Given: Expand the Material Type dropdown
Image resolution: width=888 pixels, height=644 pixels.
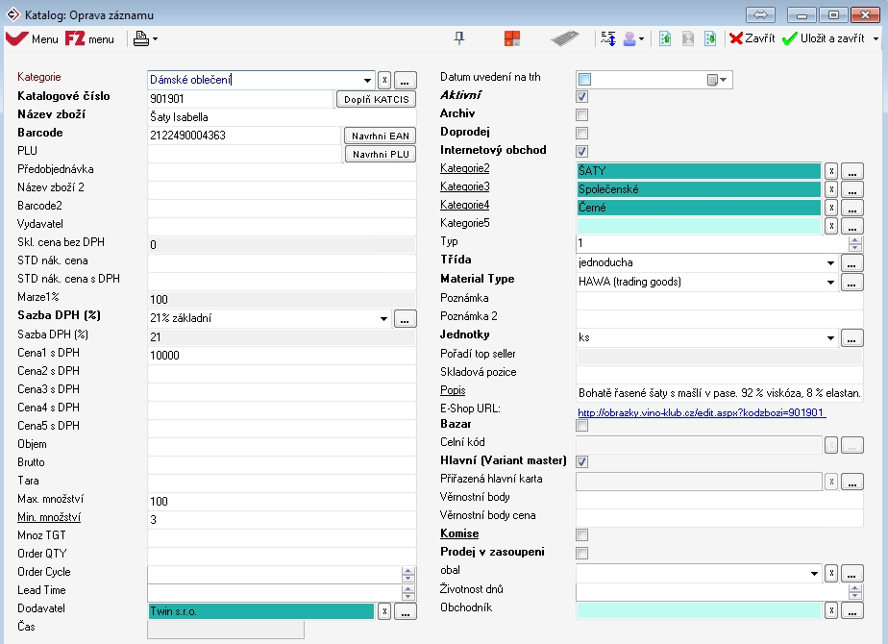Looking at the screenshot, I should (830, 282).
